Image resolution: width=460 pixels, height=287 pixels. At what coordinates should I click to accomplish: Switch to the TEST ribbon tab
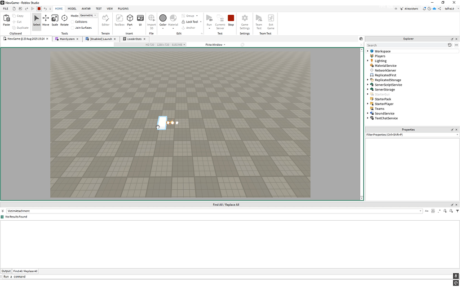coord(98,9)
